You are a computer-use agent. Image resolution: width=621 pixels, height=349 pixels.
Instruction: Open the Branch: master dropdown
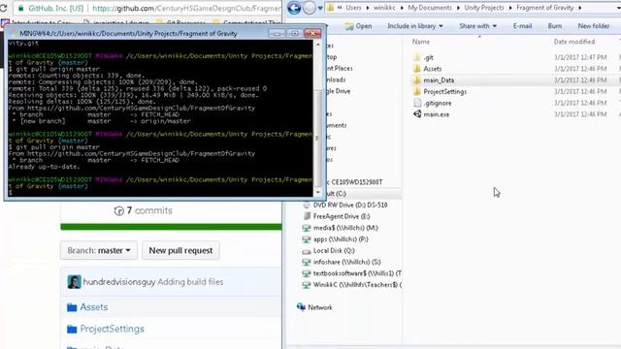(x=99, y=250)
